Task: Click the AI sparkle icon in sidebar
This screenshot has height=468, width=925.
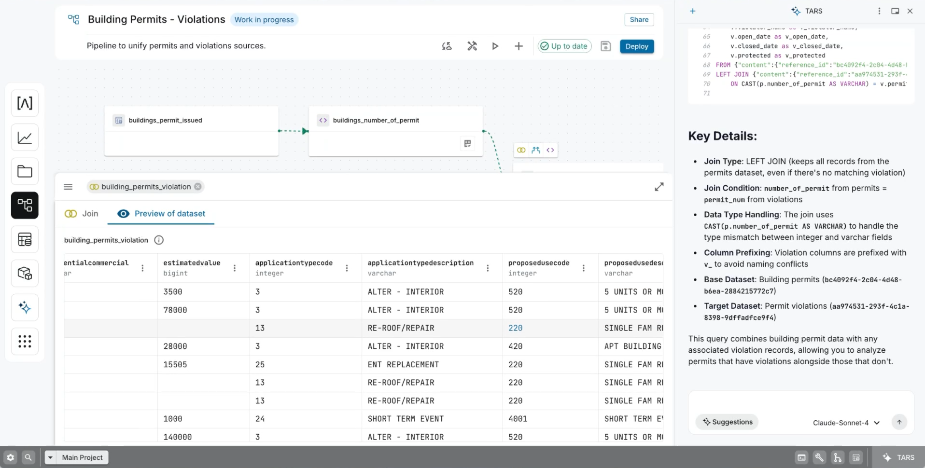Action: [25, 307]
